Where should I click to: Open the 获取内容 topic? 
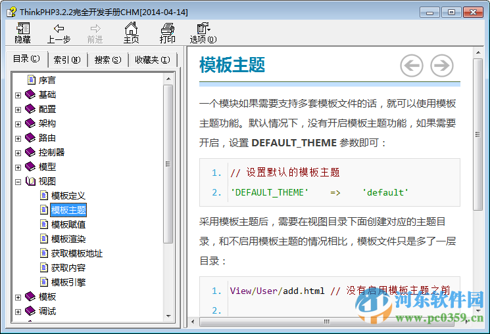click(68, 268)
